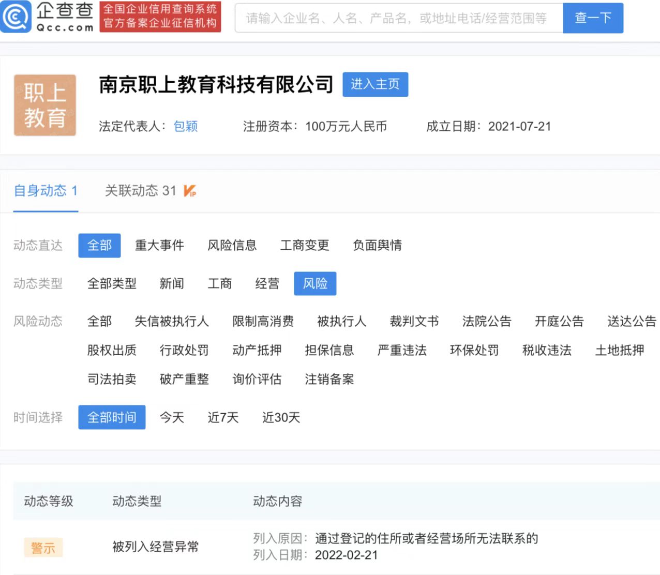This screenshot has height=575, width=660.
Task: Click the 列入日期 2022-02-21 text
Action: click(316, 555)
